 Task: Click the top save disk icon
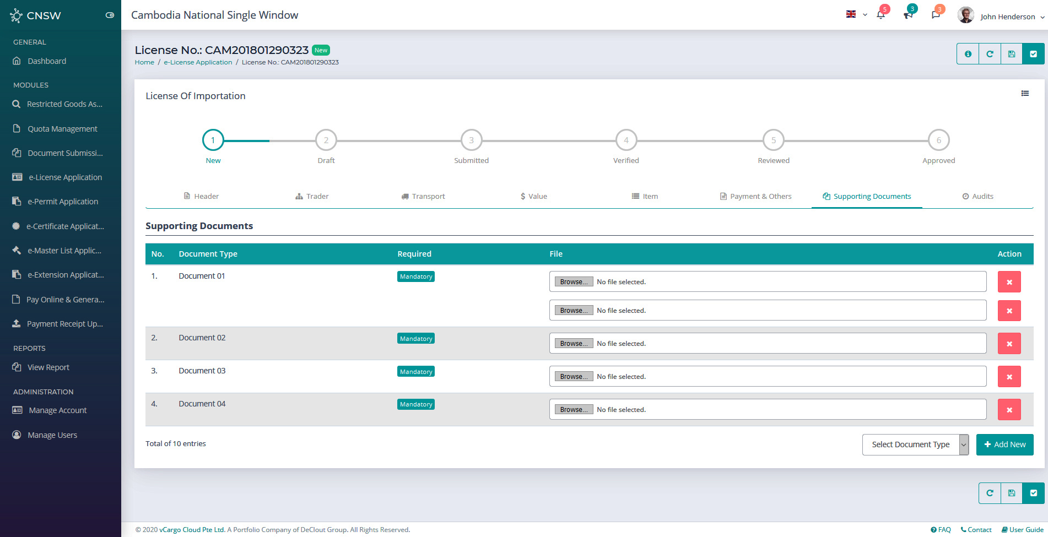(x=1012, y=54)
